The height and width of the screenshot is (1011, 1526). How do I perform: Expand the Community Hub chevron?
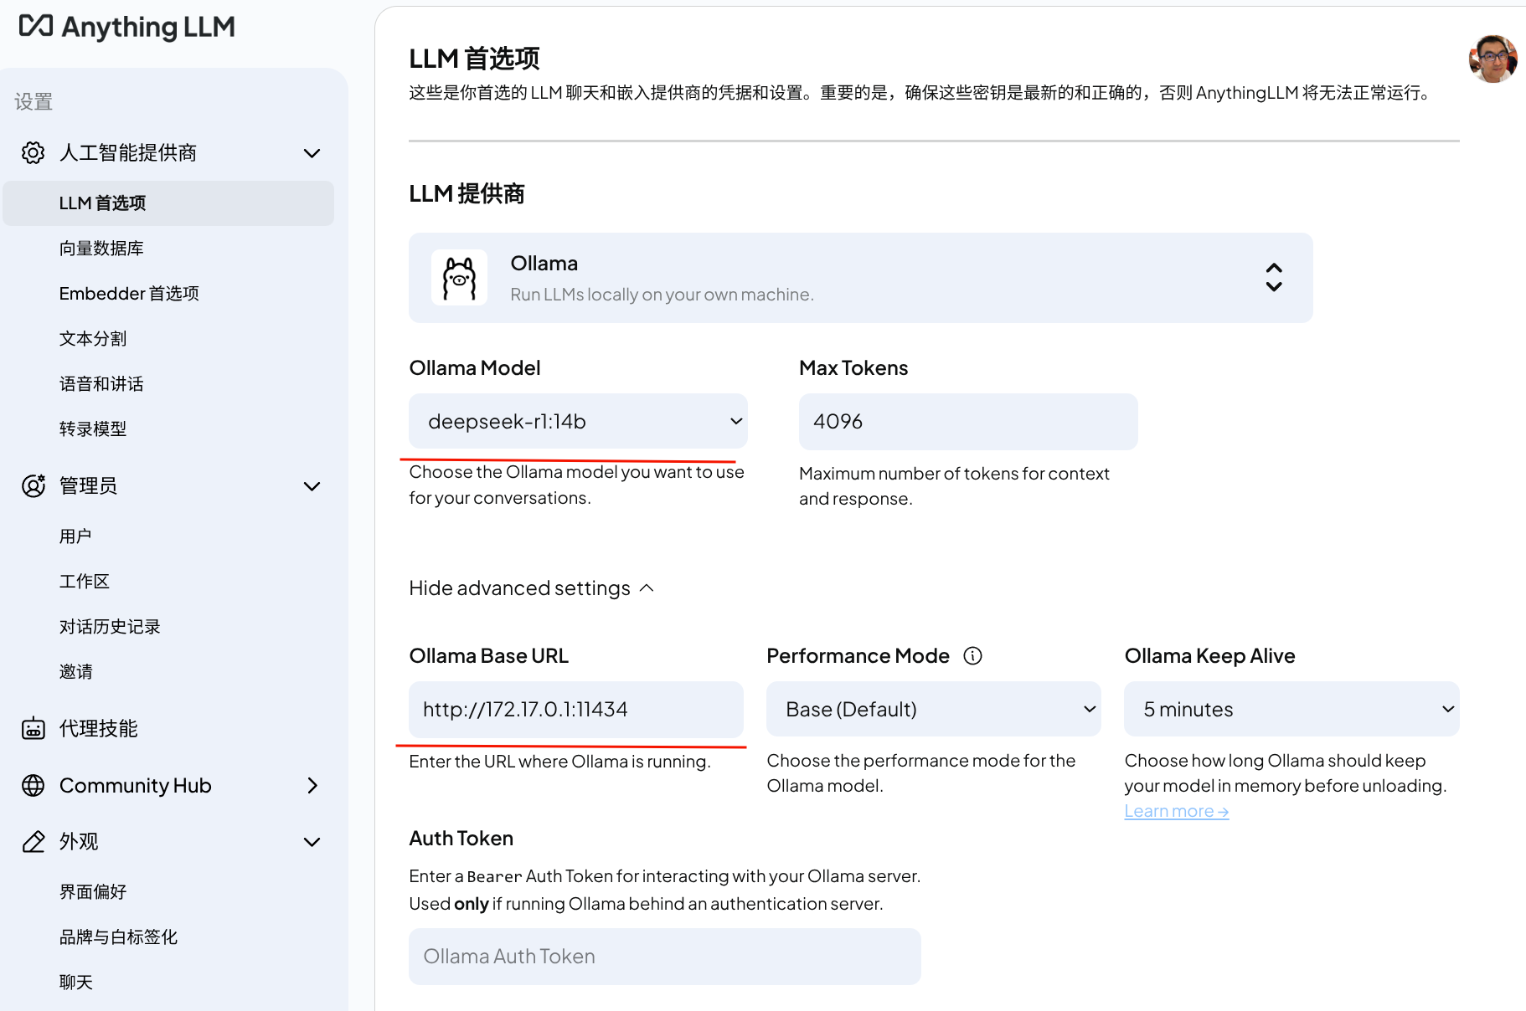(312, 785)
